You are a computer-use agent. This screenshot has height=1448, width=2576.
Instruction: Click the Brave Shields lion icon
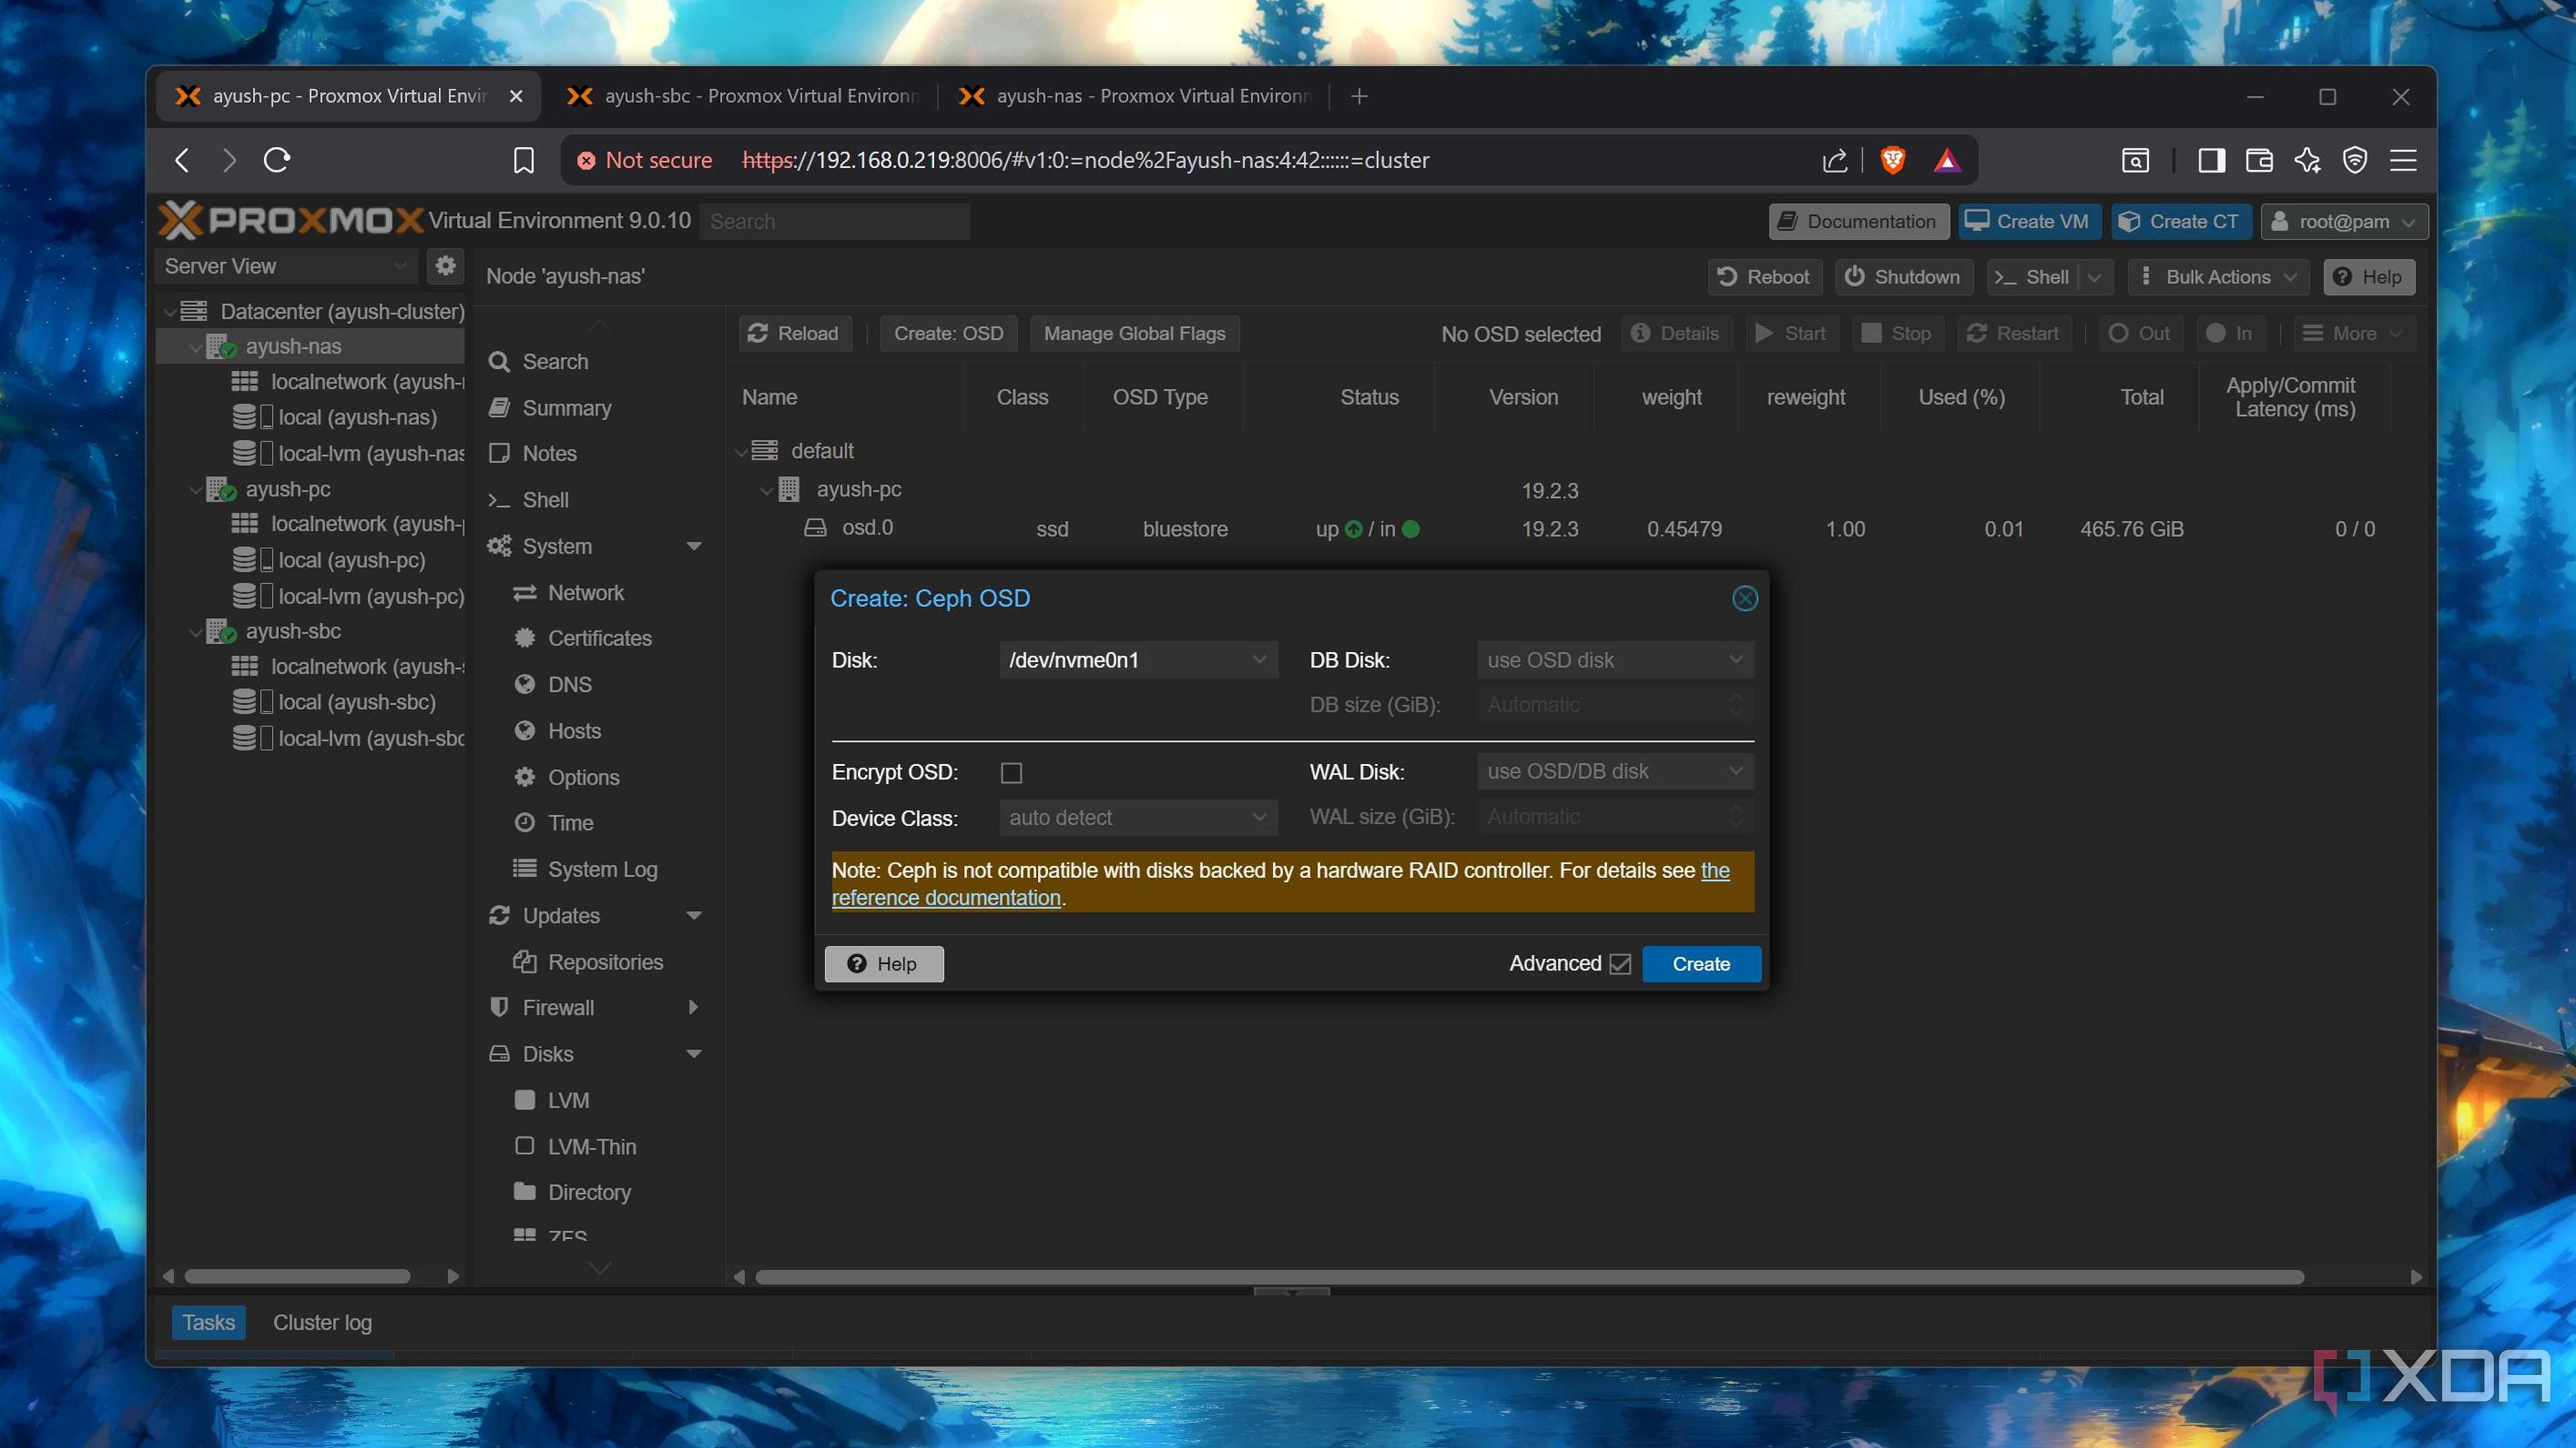[x=1892, y=161]
